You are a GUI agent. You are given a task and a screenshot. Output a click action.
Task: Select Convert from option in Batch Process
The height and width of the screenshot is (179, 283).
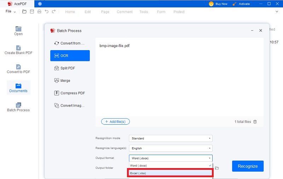point(70,43)
